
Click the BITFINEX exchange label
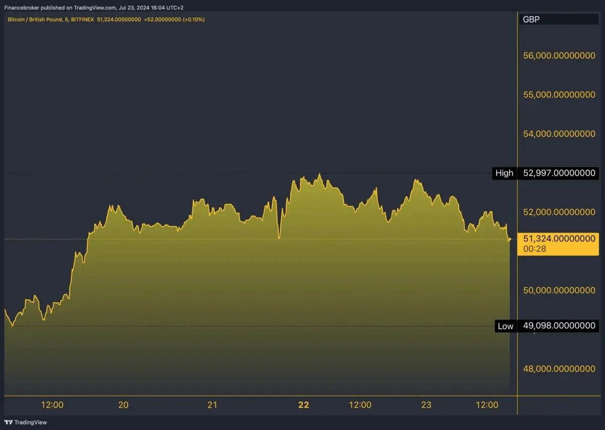(x=83, y=20)
